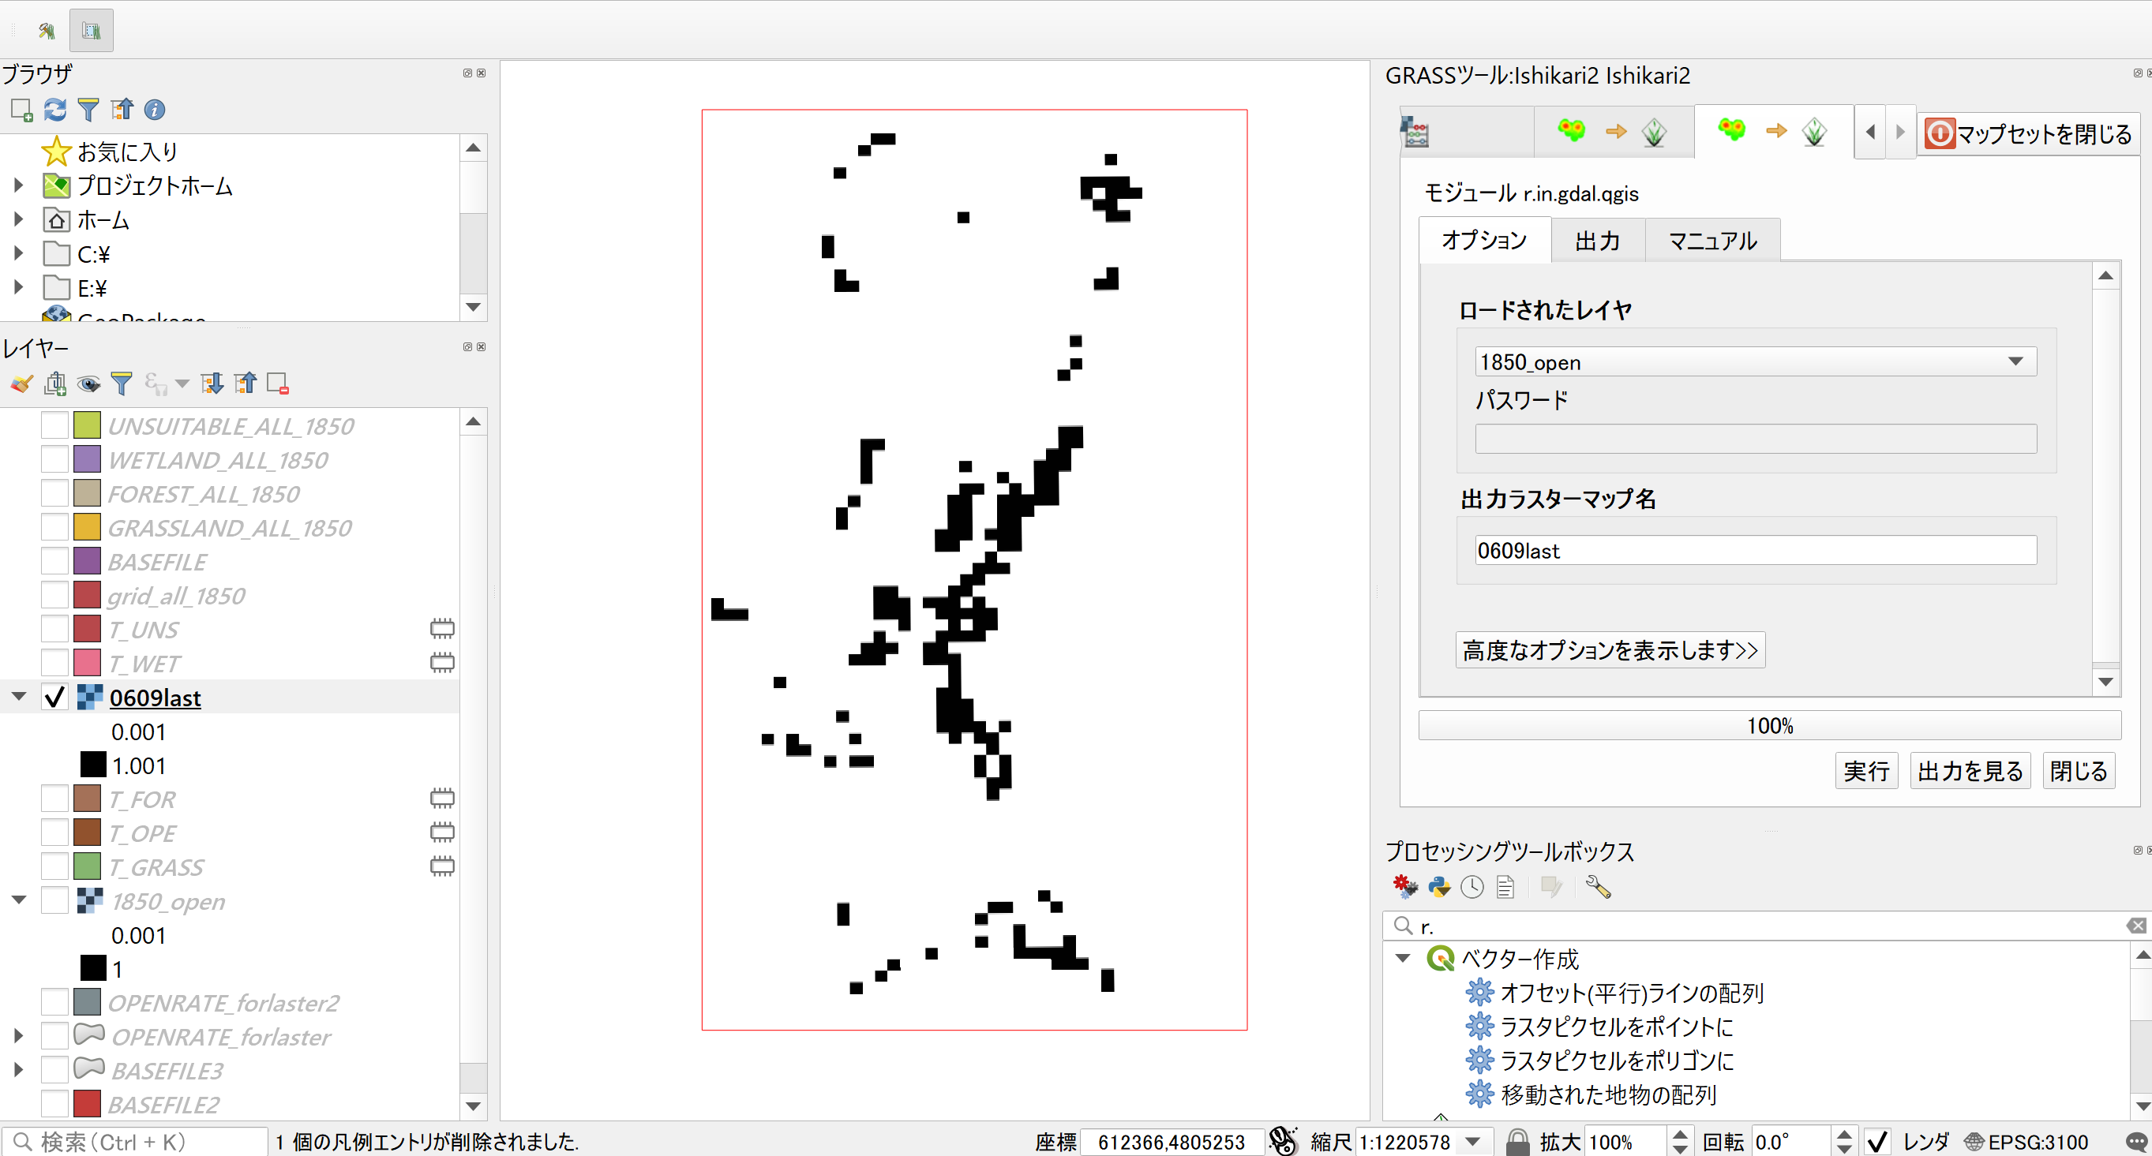Image resolution: width=2152 pixels, height=1156 pixels.
Task: Select the filter legend icon in layers panel
Action: [122, 383]
